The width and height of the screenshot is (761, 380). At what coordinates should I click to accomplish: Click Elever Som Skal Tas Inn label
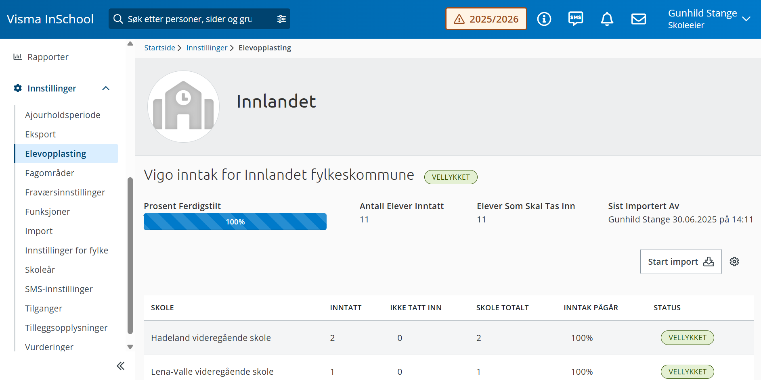click(x=526, y=206)
